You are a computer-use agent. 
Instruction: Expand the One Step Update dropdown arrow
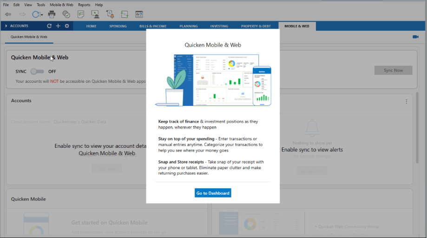point(42,15)
